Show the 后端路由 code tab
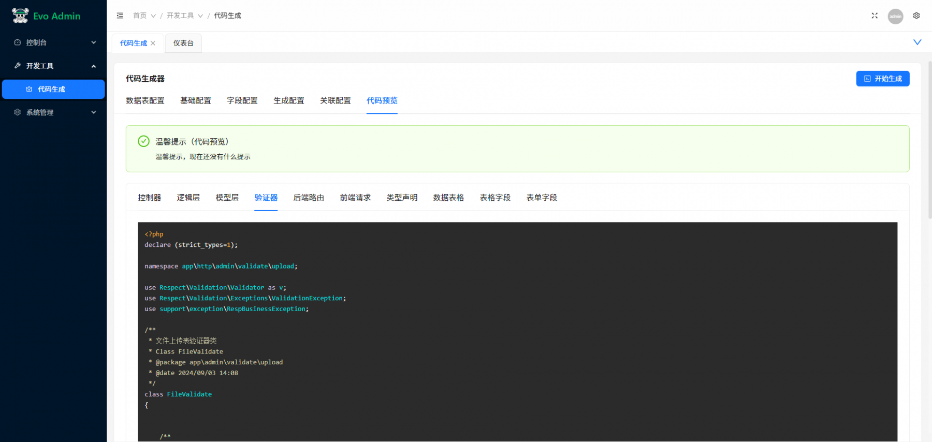The height and width of the screenshot is (442, 932). pyautogui.click(x=309, y=198)
